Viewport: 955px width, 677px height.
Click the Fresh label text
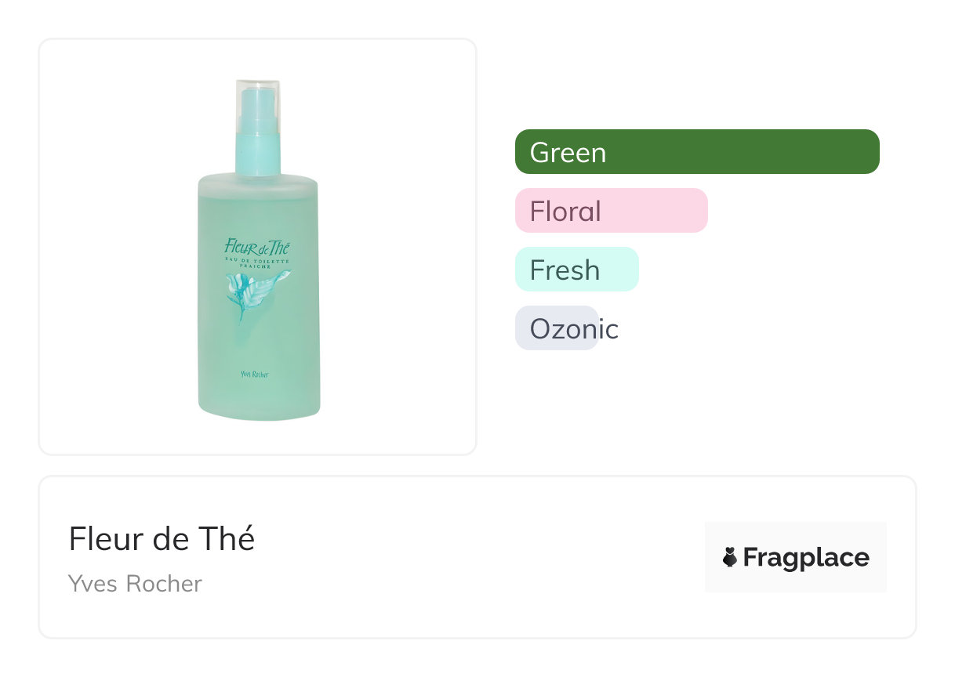coord(565,270)
